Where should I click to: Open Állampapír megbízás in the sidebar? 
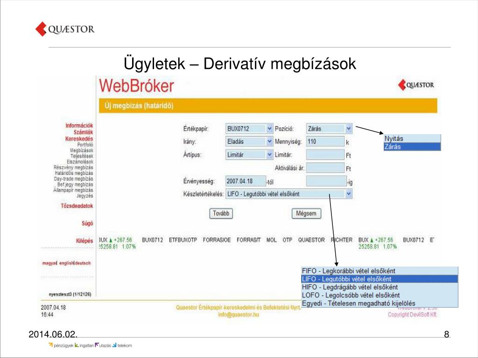[x=73, y=190]
